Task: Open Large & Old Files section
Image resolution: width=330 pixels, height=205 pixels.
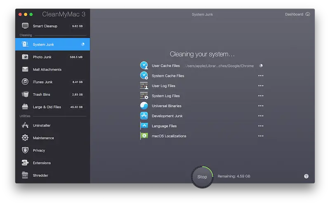Action: click(x=53, y=107)
